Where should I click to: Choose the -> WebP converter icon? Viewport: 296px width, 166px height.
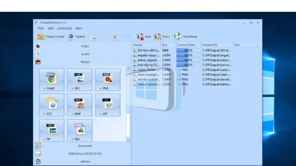[52, 80]
